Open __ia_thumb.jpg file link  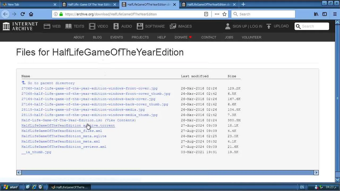tap(36, 152)
